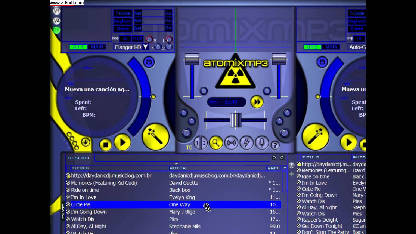This screenshot has height=234, width=416.
Task: Click the left channel volume fader
Action: (192, 59)
